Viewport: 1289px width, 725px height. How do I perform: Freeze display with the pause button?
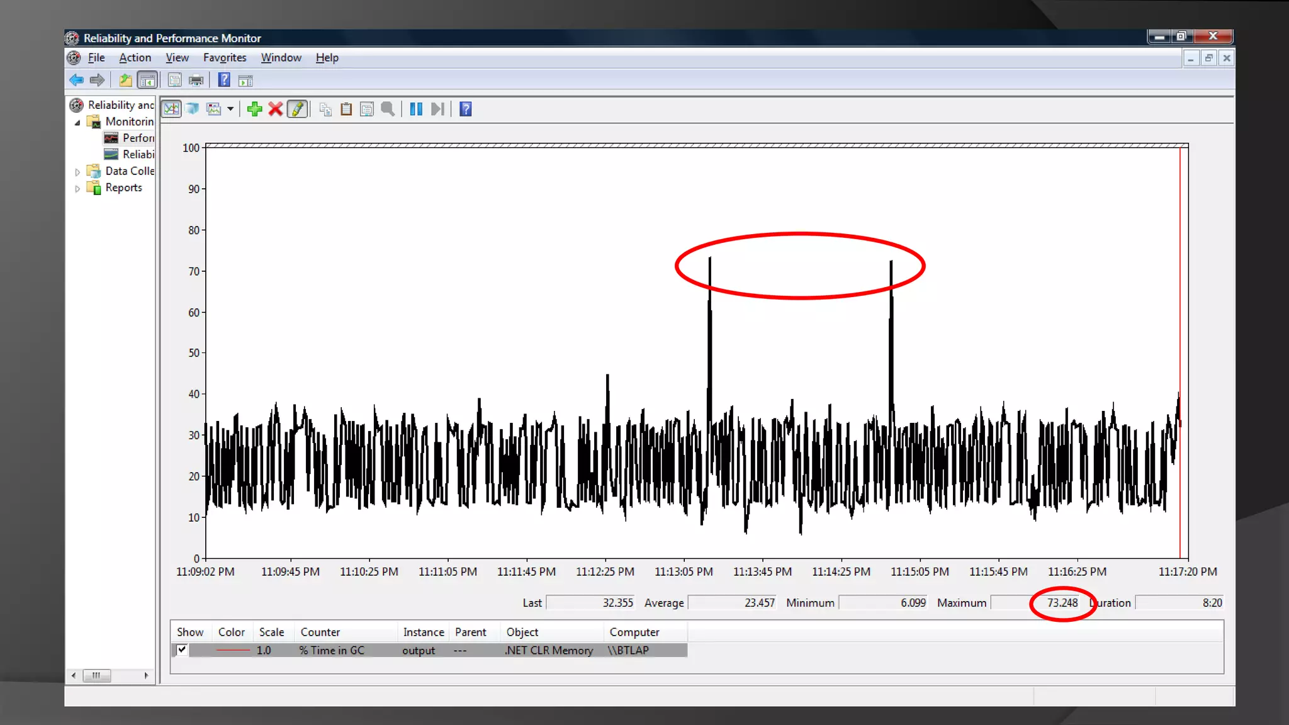tap(416, 109)
